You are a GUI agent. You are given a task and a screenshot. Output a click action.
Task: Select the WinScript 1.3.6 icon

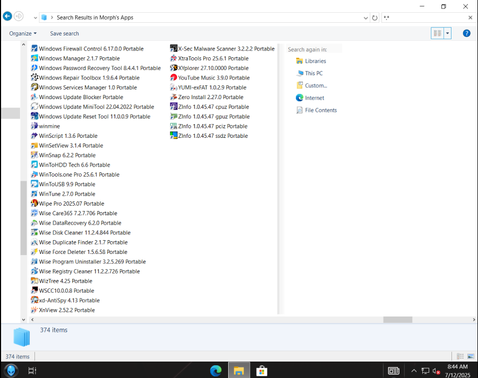pyautogui.click(x=34, y=136)
